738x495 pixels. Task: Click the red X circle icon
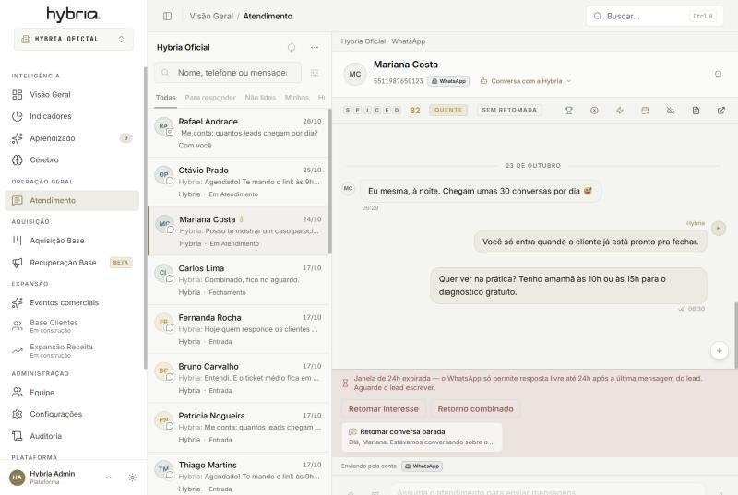pyautogui.click(x=594, y=111)
